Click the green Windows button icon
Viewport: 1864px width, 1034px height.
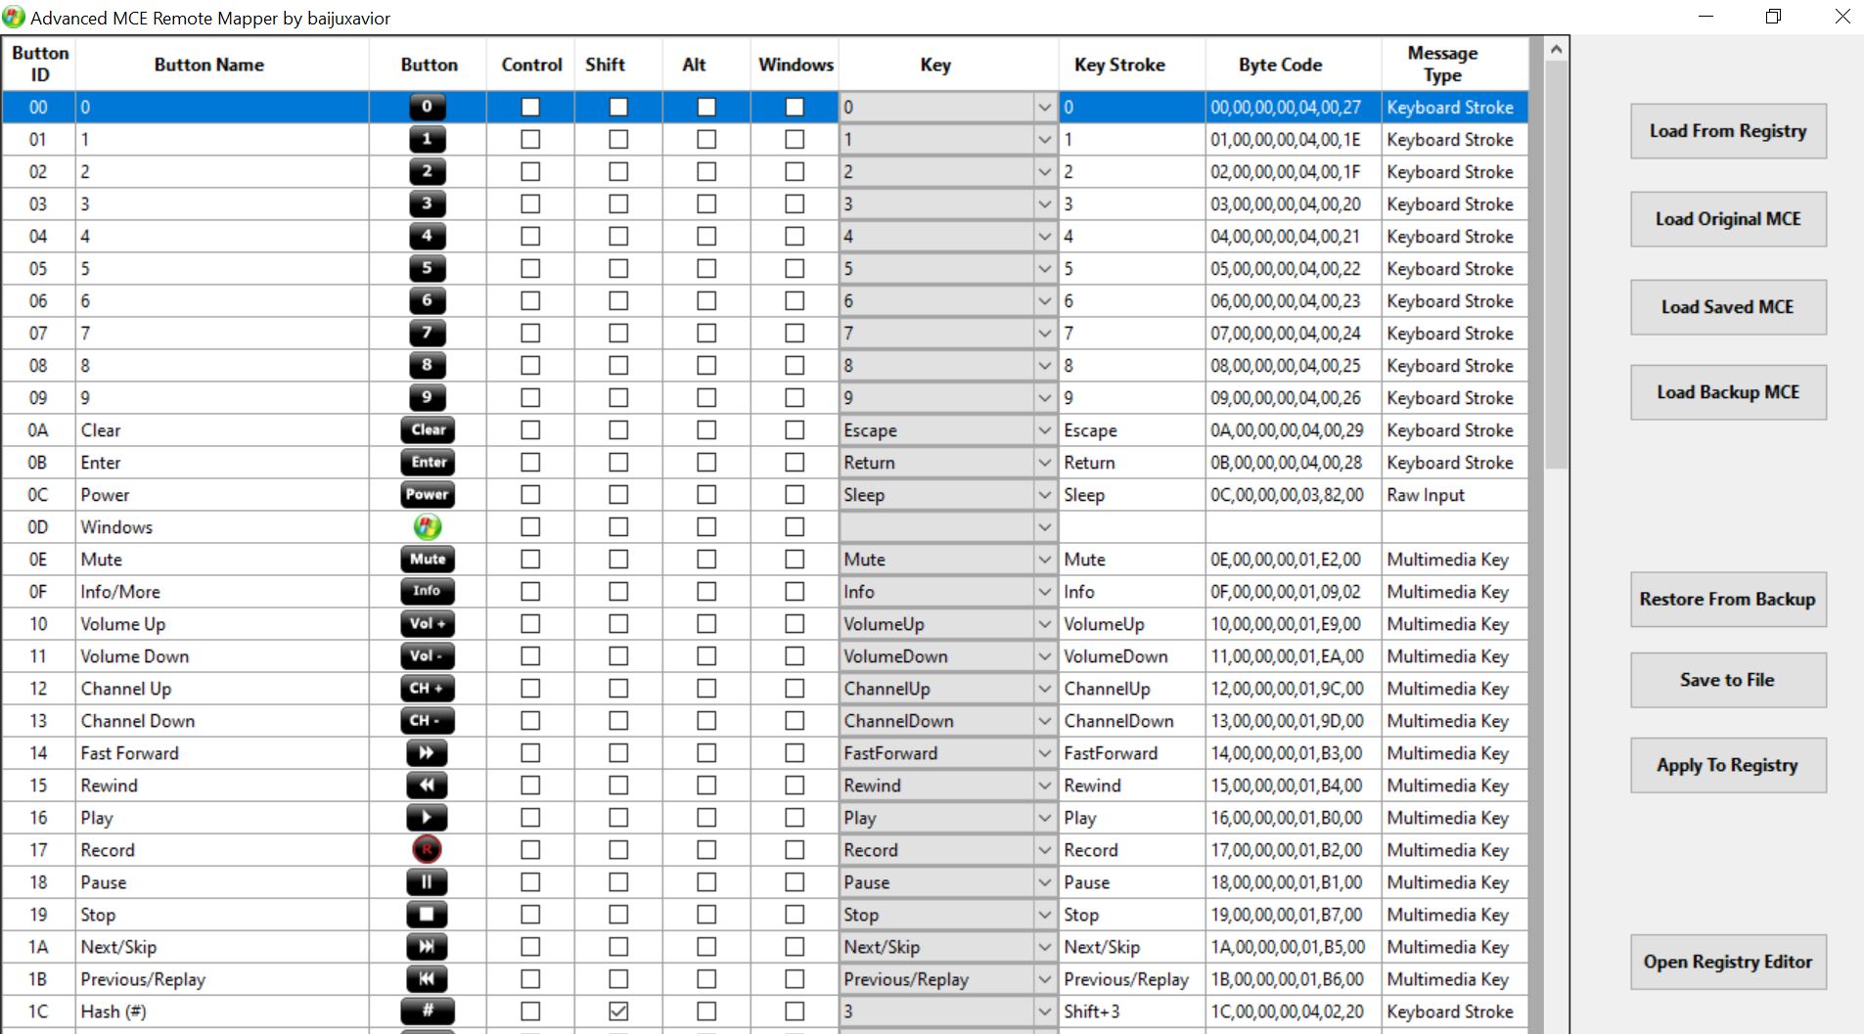[x=428, y=527]
